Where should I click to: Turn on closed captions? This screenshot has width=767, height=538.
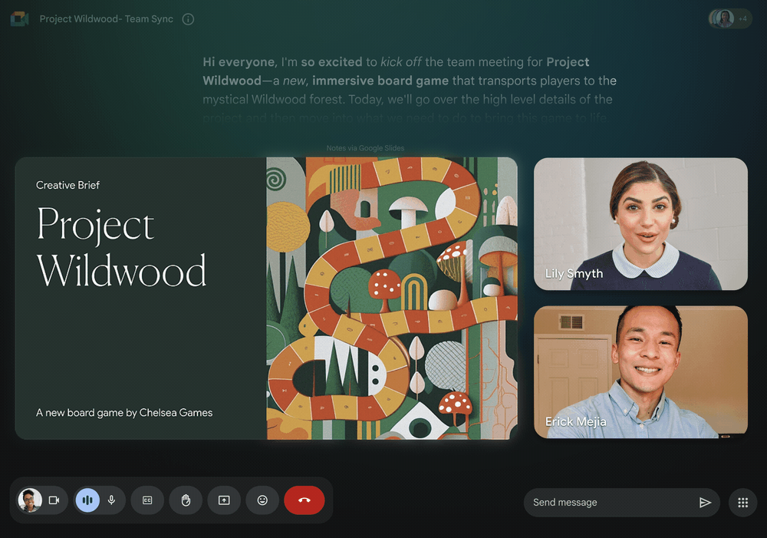click(x=147, y=500)
